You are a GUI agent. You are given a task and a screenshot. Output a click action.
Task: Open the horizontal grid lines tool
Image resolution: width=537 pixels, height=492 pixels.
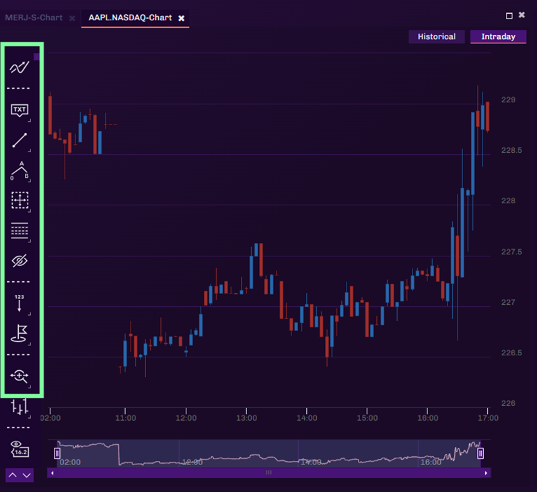coord(20,231)
